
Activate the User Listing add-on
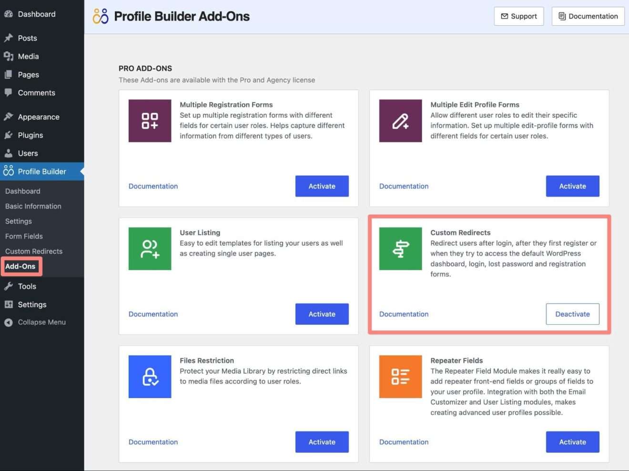click(x=322, y=314)
